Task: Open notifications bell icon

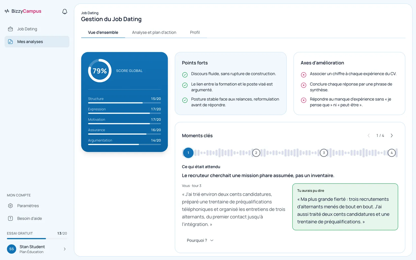Action: [65, 11]
